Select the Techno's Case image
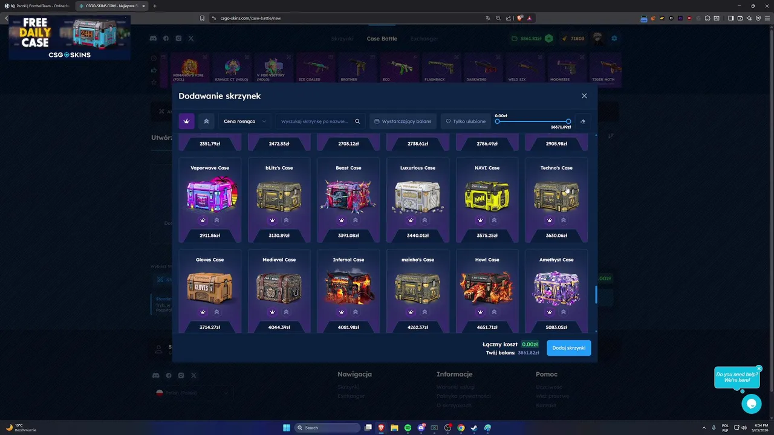 click(x=556, y=196)
